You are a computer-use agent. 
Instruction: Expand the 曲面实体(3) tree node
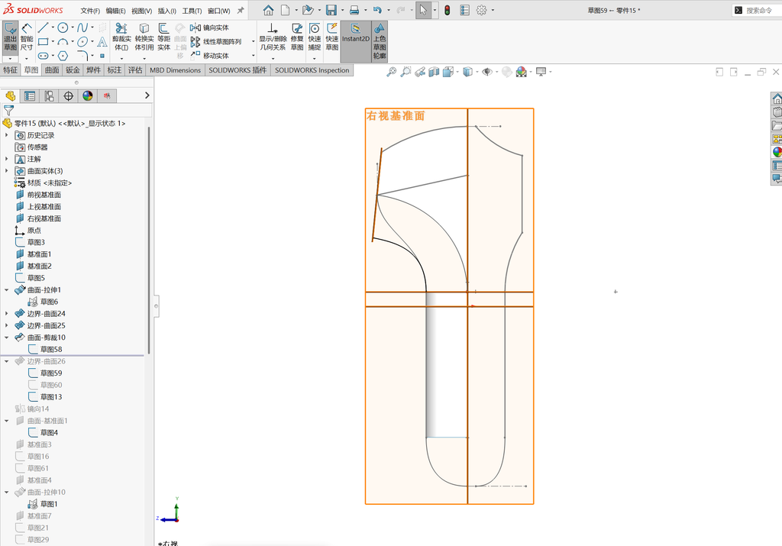[6, 171]
